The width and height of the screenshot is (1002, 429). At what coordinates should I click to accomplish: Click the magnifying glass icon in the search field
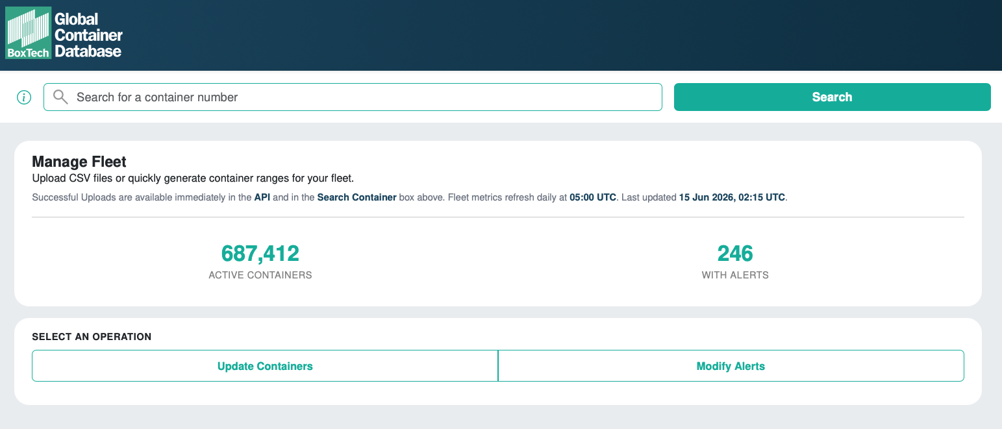coord(60,97)
